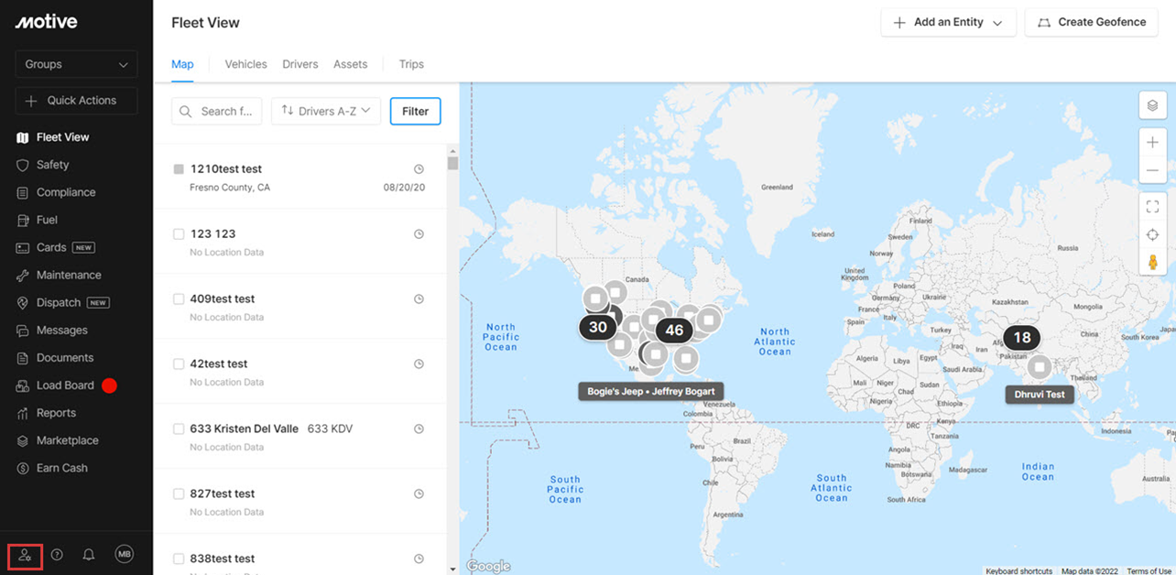Image resolution: width=1176 pixels, height=575 pixels.
Task: Open the Keyboard shortcuts link
Action: 1018,570
